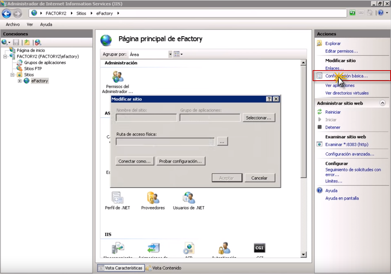
Task: Click the Aceptar button in the dialog
Action: 226,178
